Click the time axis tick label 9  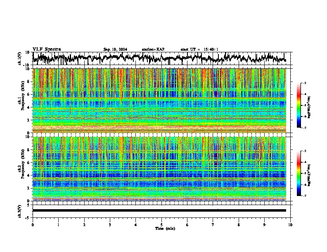[x=264, y=225]
